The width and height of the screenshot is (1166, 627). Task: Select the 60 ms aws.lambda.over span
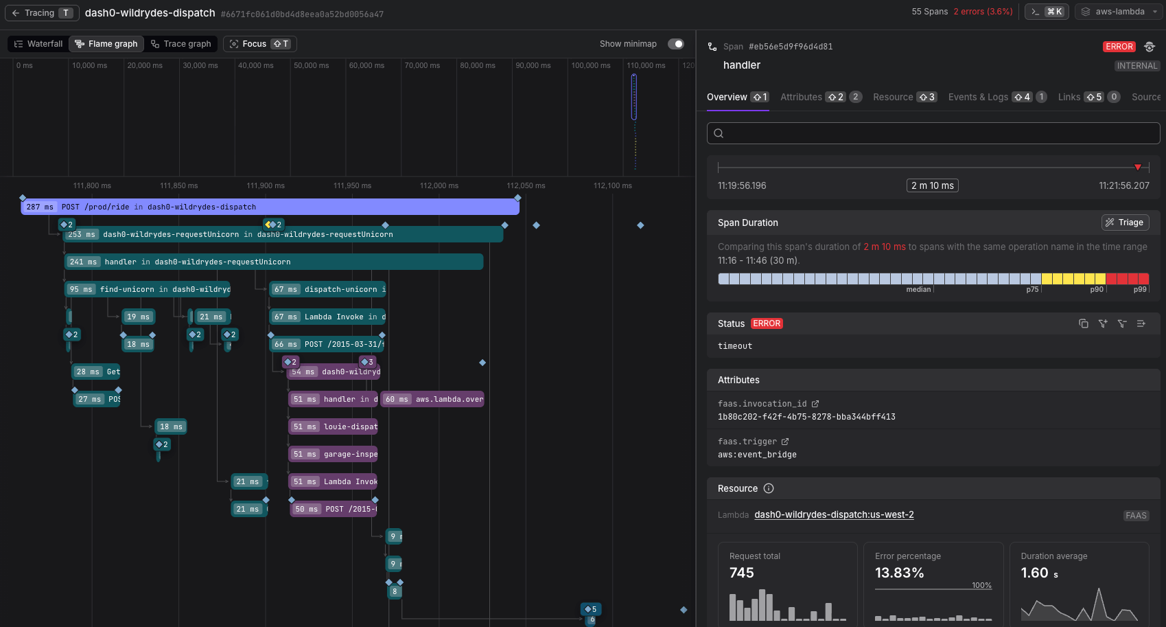432,399
